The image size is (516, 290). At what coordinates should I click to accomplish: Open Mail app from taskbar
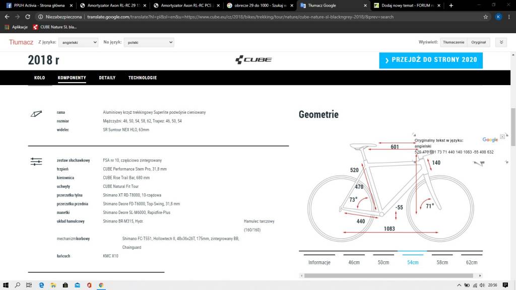[x=77, y=285]
